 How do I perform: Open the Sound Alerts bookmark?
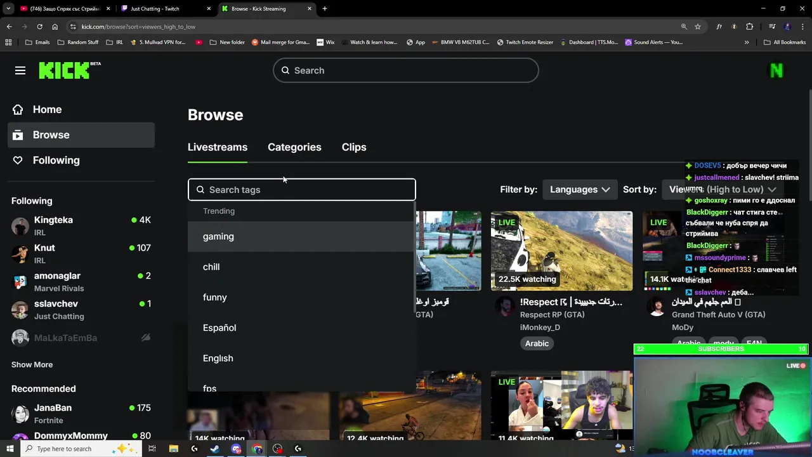coord(654,43)
